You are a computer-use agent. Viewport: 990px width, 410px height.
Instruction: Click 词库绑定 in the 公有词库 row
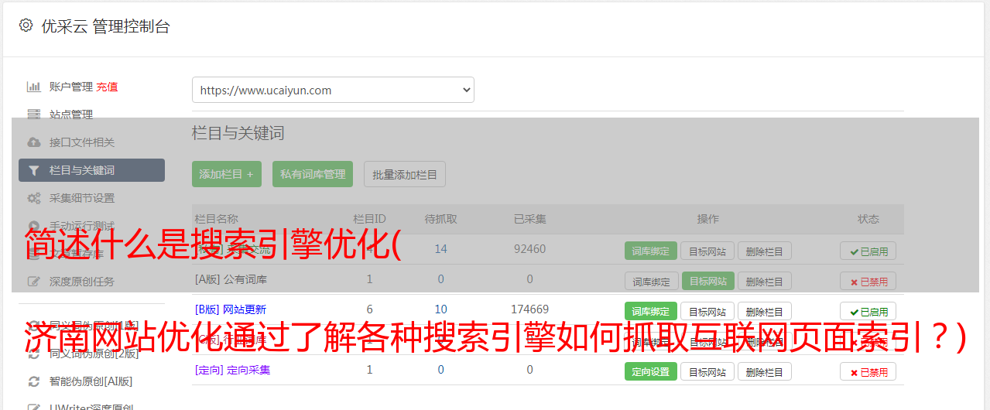click(651, 281)
